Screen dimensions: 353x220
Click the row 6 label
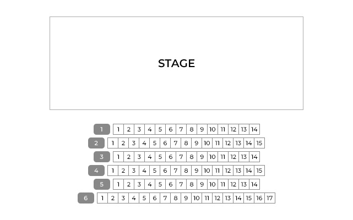85,198
